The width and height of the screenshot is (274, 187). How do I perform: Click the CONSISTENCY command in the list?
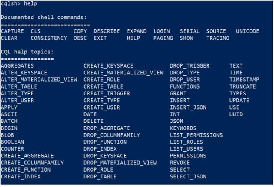coord(49,38)
